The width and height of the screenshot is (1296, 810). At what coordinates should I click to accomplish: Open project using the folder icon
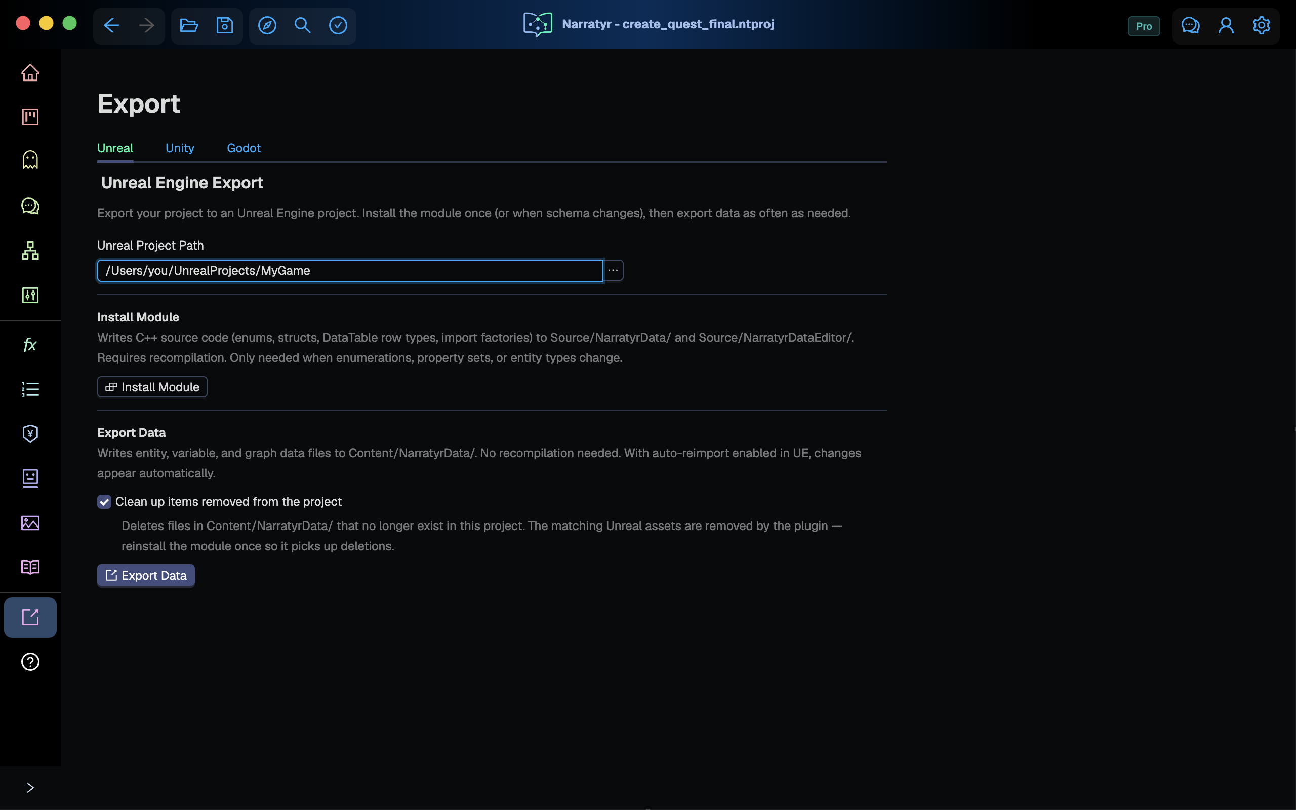pos(189,25)
